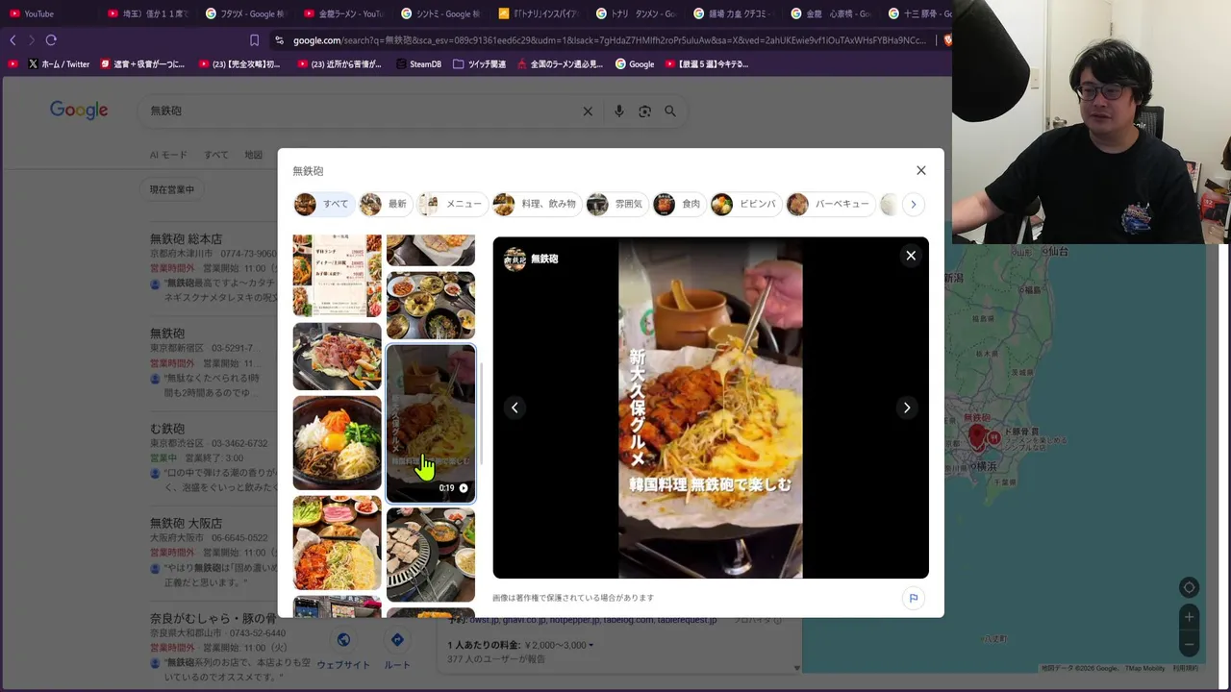Select the 最新 photo category
The image size is (1231, 692).
coord(385,204)
